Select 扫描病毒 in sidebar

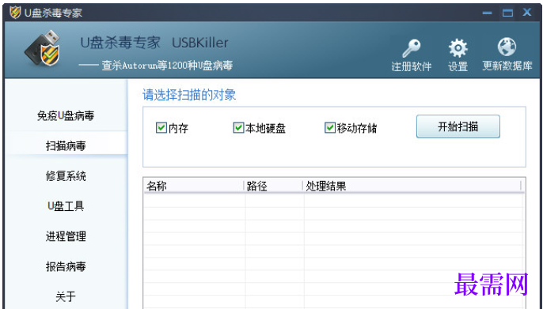(66, 146)
